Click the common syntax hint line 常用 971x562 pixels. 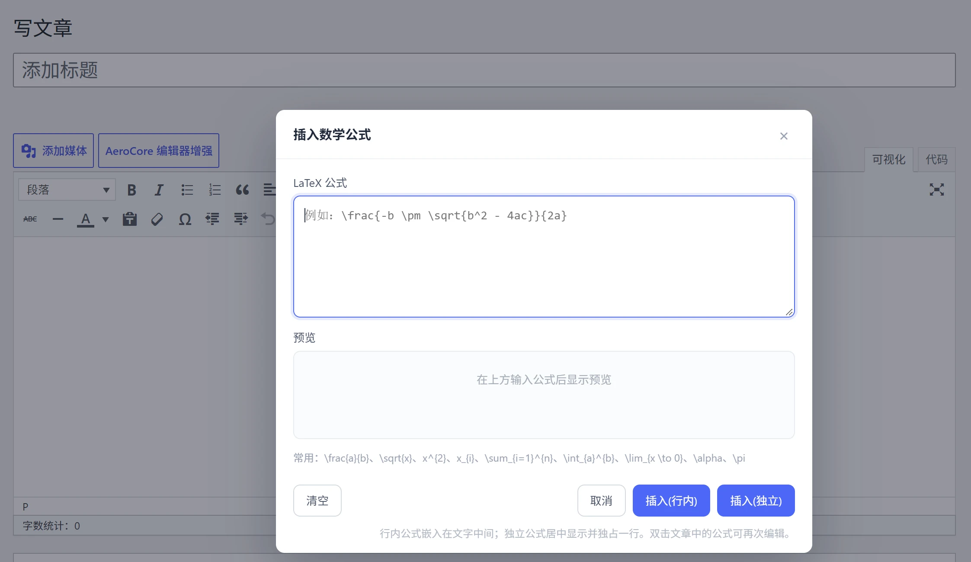pos(519,458)
